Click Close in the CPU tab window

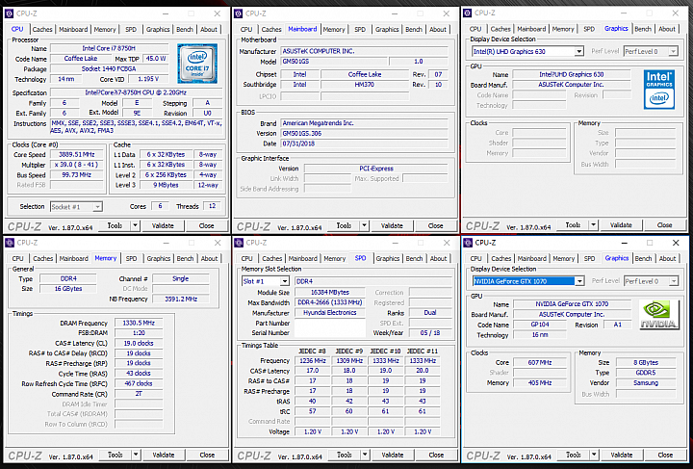pos(206,226)
